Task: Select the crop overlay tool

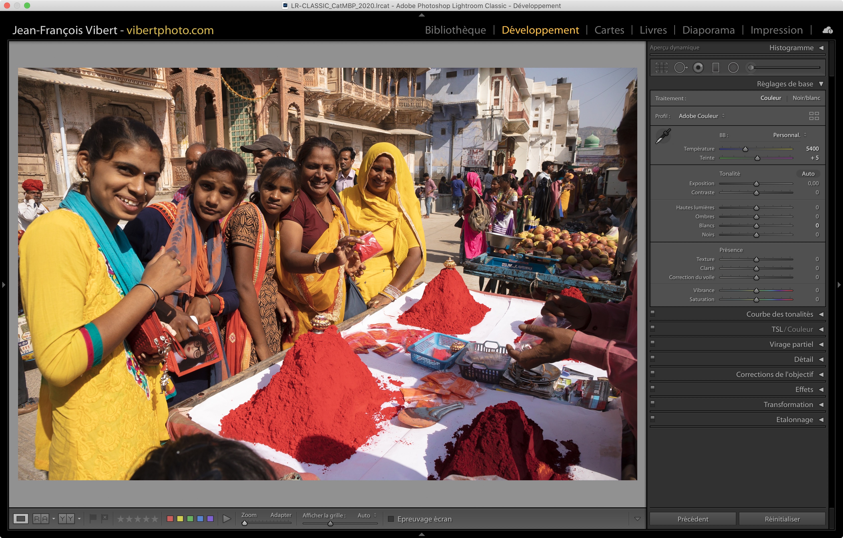Action: pos(661,68)
